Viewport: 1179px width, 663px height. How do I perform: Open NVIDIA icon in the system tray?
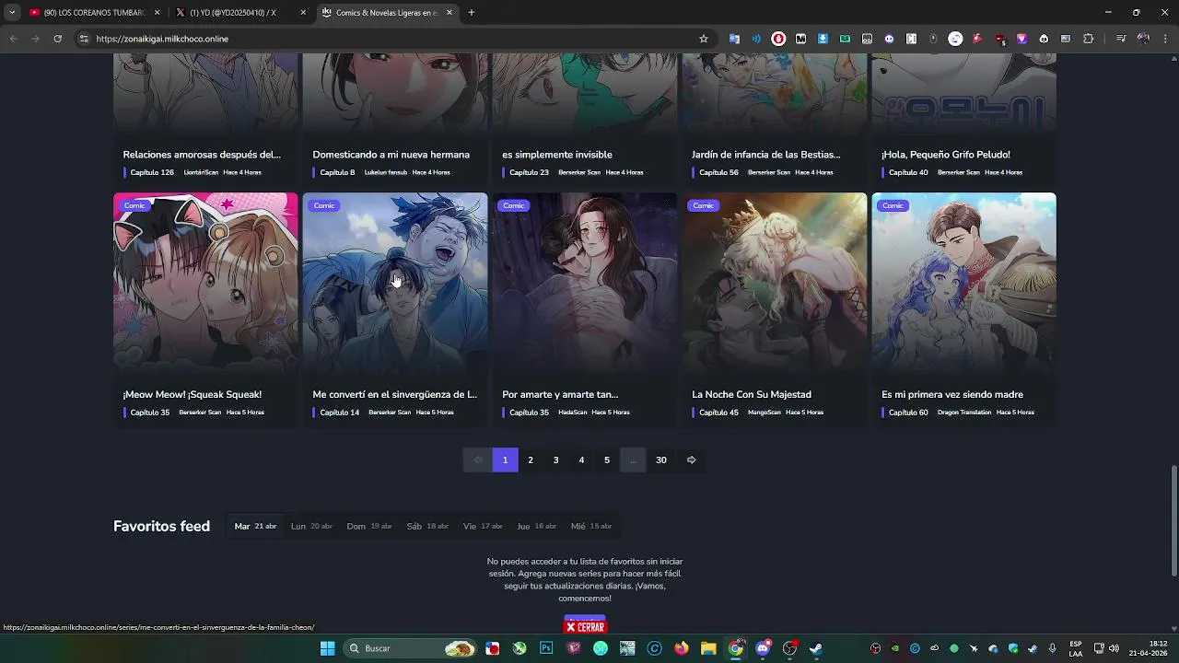pos(894,648)
